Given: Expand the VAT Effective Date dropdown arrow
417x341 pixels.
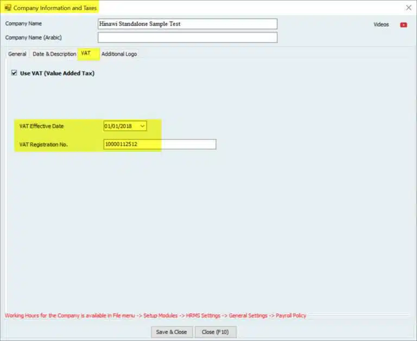Looking at the screenshot, I should (143, 126).
